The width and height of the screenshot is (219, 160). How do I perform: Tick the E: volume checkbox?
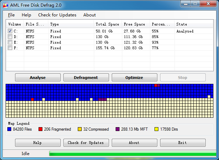tap(10, 42)
